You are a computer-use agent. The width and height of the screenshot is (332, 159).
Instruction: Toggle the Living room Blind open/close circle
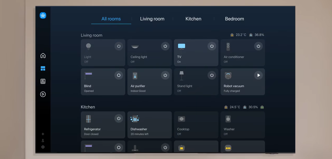pyautogui.click(x=119, y=75)
